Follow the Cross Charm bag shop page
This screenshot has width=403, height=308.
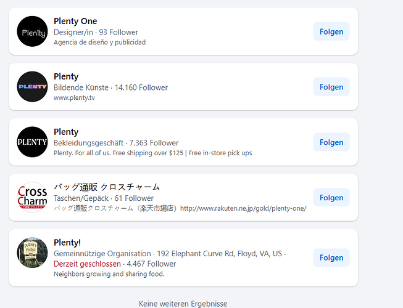[331, 198]
